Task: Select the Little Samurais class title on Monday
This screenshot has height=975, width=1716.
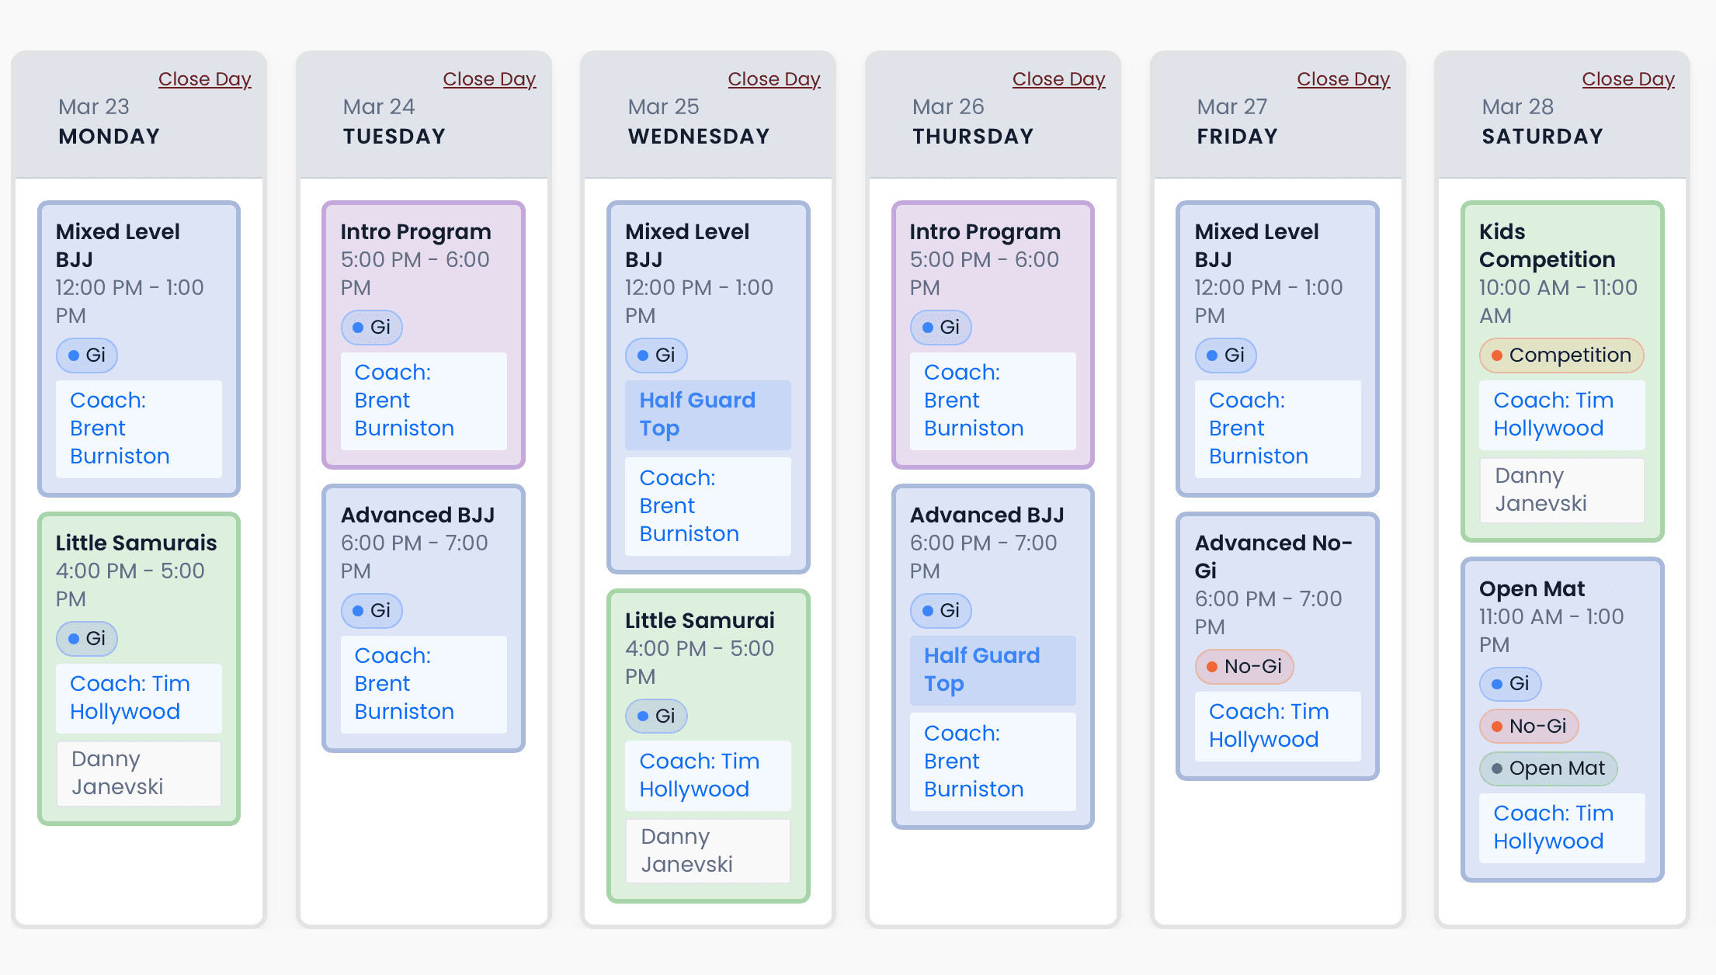Action: 136,543
